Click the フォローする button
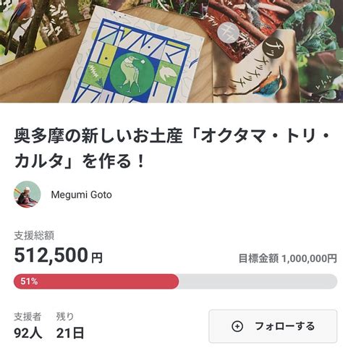This screenshot has height=353, width=343. tap(273, 326)
